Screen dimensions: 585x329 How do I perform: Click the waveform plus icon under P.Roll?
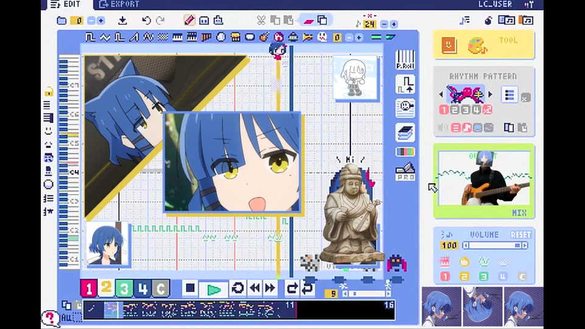405,85
